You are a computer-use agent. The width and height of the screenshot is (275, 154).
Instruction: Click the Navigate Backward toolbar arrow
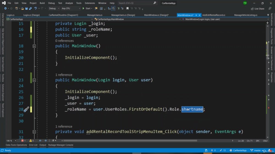point(5,8)
